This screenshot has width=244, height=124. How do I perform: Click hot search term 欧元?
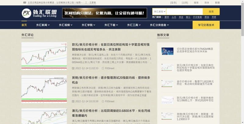188,17
